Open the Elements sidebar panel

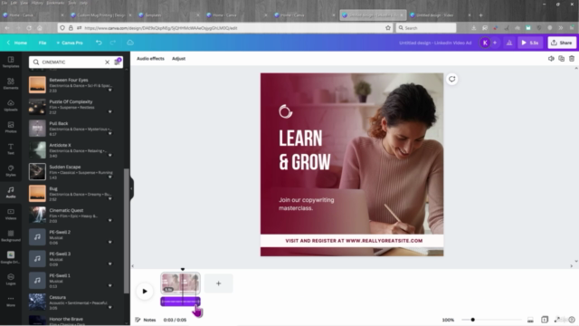click(11, 83)
